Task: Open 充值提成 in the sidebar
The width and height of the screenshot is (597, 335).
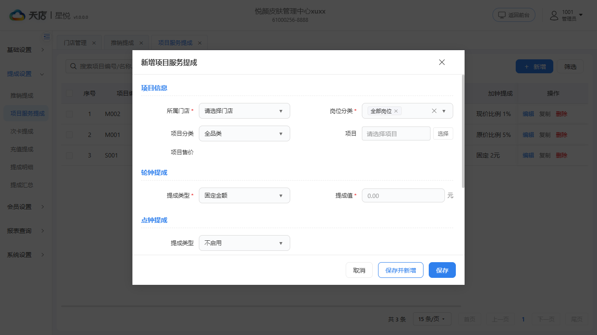Action: (22, 149)
